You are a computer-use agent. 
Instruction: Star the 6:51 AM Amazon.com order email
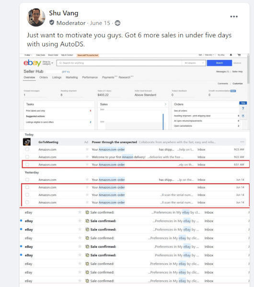[x=87, y=165]
